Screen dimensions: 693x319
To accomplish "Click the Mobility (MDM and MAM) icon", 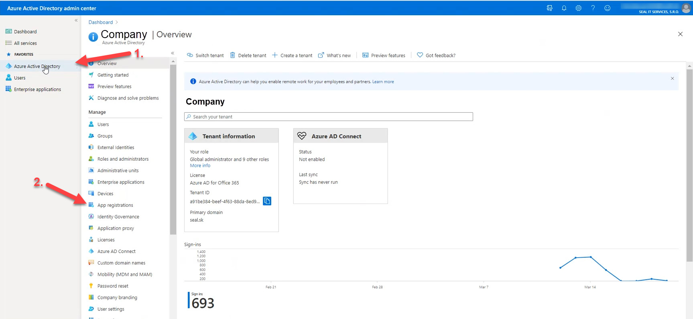I will 91,274.
